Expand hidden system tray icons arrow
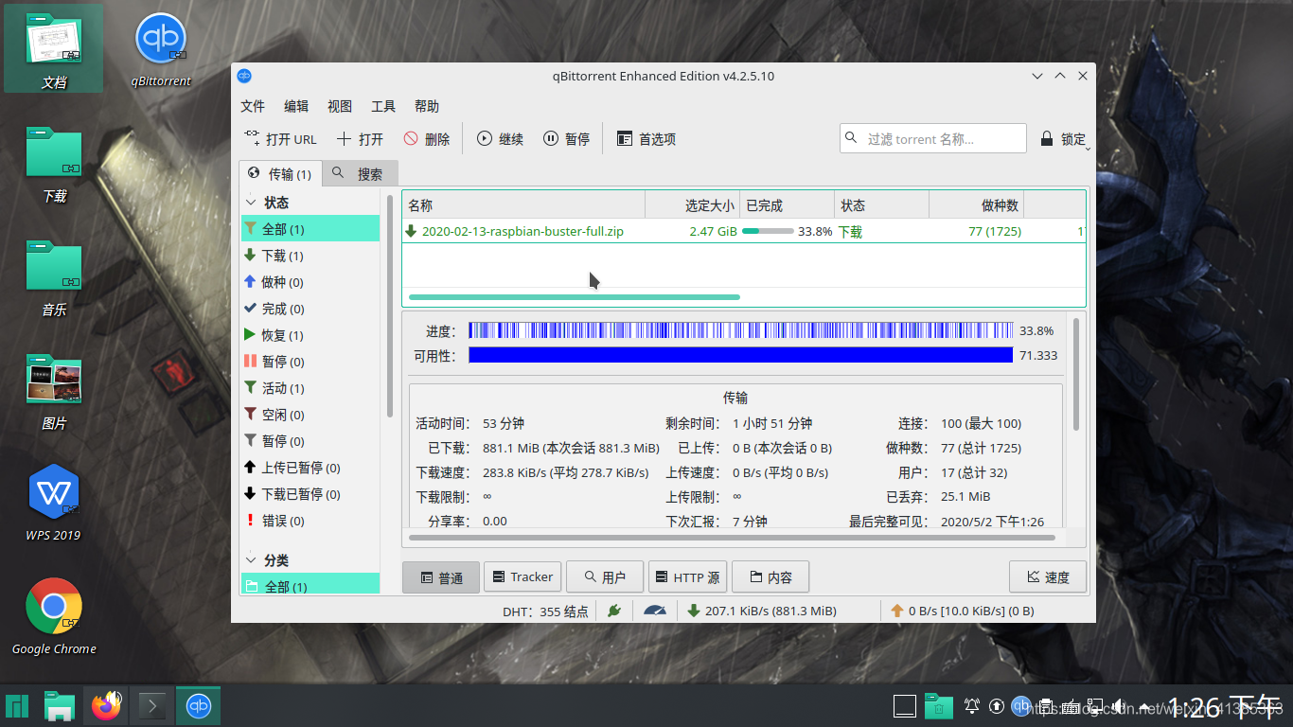 1144,706
